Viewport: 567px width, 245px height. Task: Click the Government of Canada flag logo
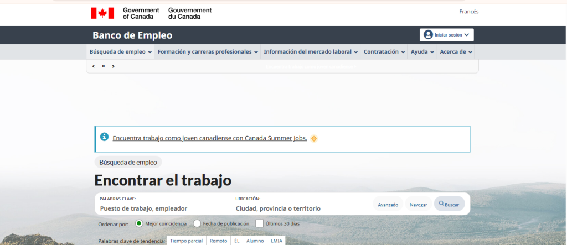coord(102,13)
